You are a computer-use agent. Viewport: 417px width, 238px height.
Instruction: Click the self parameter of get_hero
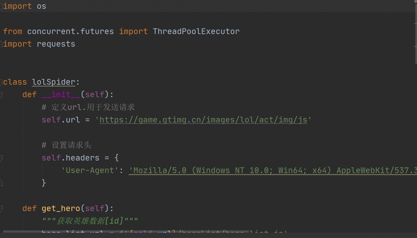click(x=95, y=208)
